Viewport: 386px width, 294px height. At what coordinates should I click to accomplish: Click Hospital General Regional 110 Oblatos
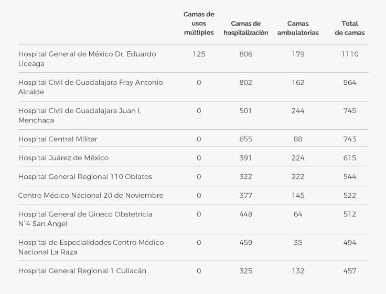tap(85, 177)
